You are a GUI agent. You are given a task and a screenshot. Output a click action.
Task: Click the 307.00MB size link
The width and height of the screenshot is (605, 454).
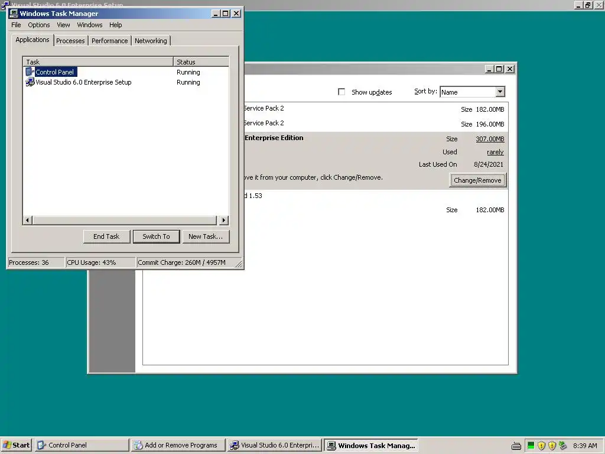pyautogui.click(x=490, y=139)
